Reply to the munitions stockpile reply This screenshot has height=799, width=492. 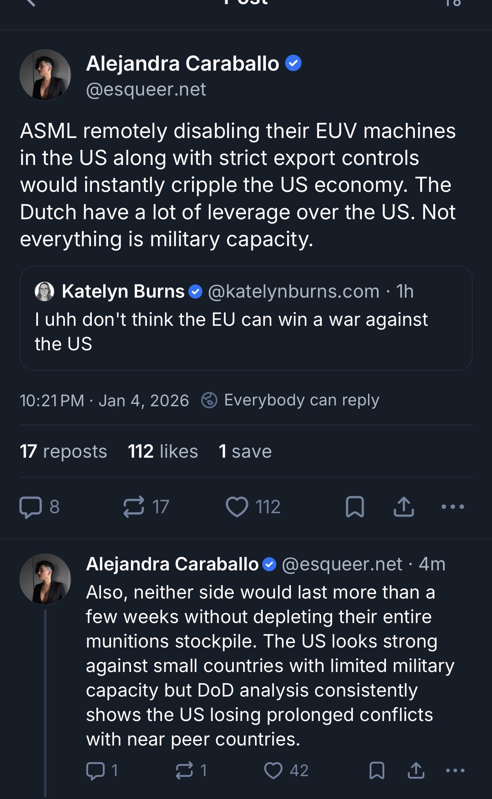tap(95, 770)
